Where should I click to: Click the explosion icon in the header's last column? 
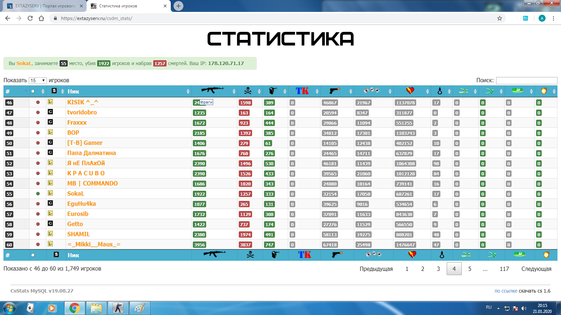543,91
